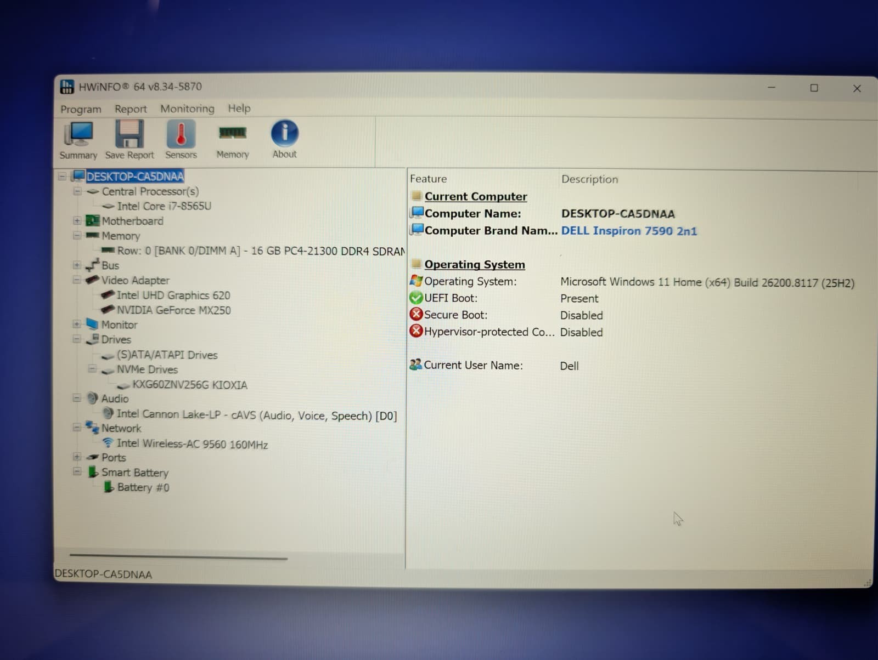This screenshot has width=878, height=660.
Task: Expand the Monitor branch
Action: pyautogui.click(x=77, y=325)
